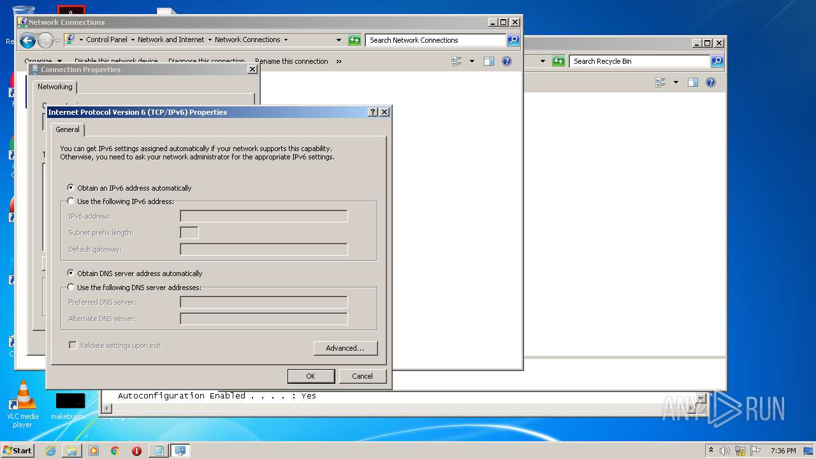Open VLC media player desktop shortcut

pyautogui.click(x=22, y=404)
